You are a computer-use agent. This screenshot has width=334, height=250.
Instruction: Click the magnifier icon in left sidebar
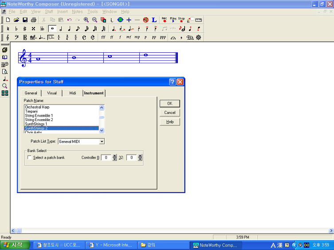click(5, 86)
